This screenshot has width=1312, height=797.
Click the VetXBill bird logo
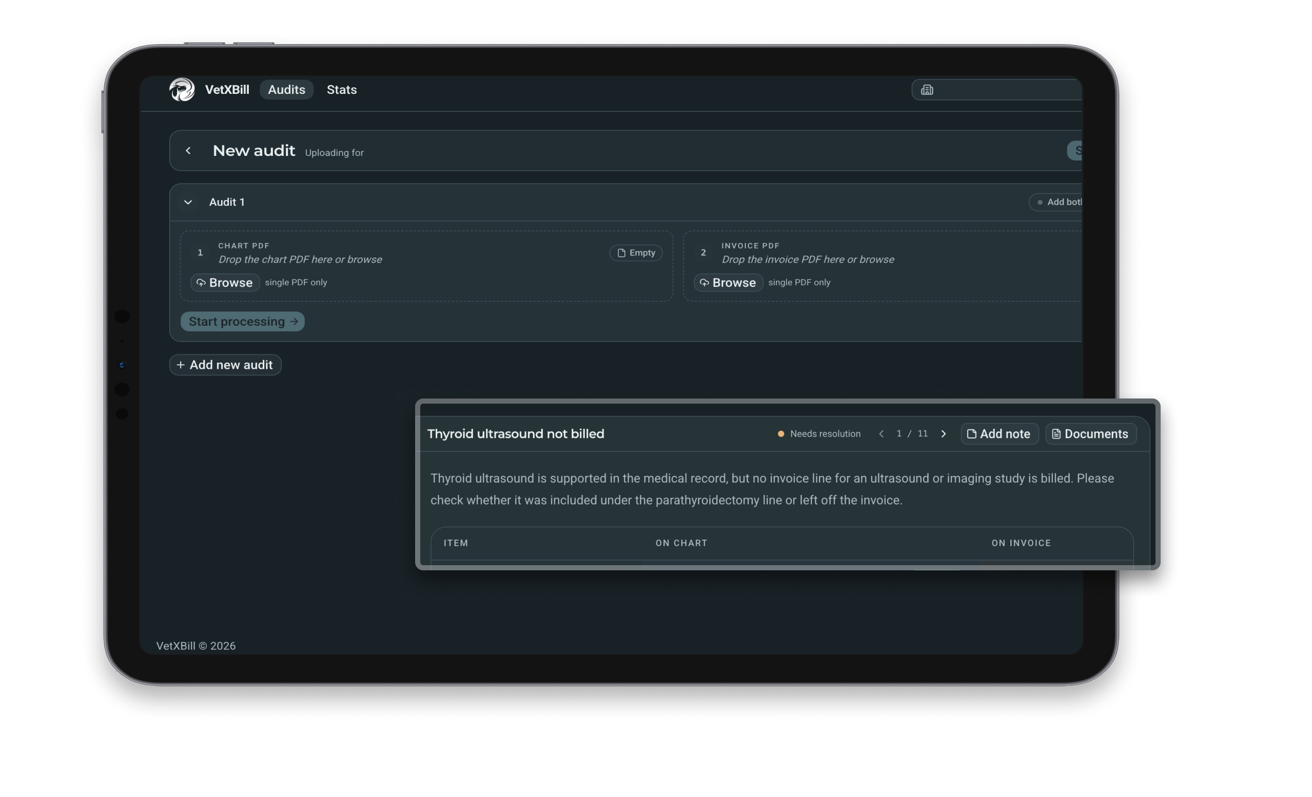182,89
